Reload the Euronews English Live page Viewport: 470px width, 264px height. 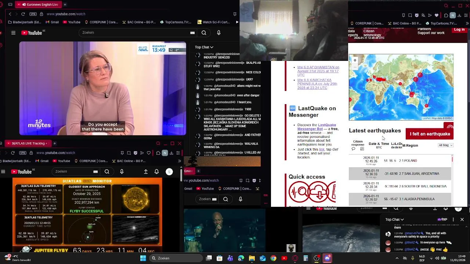pyautogui.click(x=23, y=14)
